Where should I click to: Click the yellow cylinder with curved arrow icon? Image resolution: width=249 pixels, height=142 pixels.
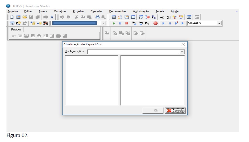33,23
